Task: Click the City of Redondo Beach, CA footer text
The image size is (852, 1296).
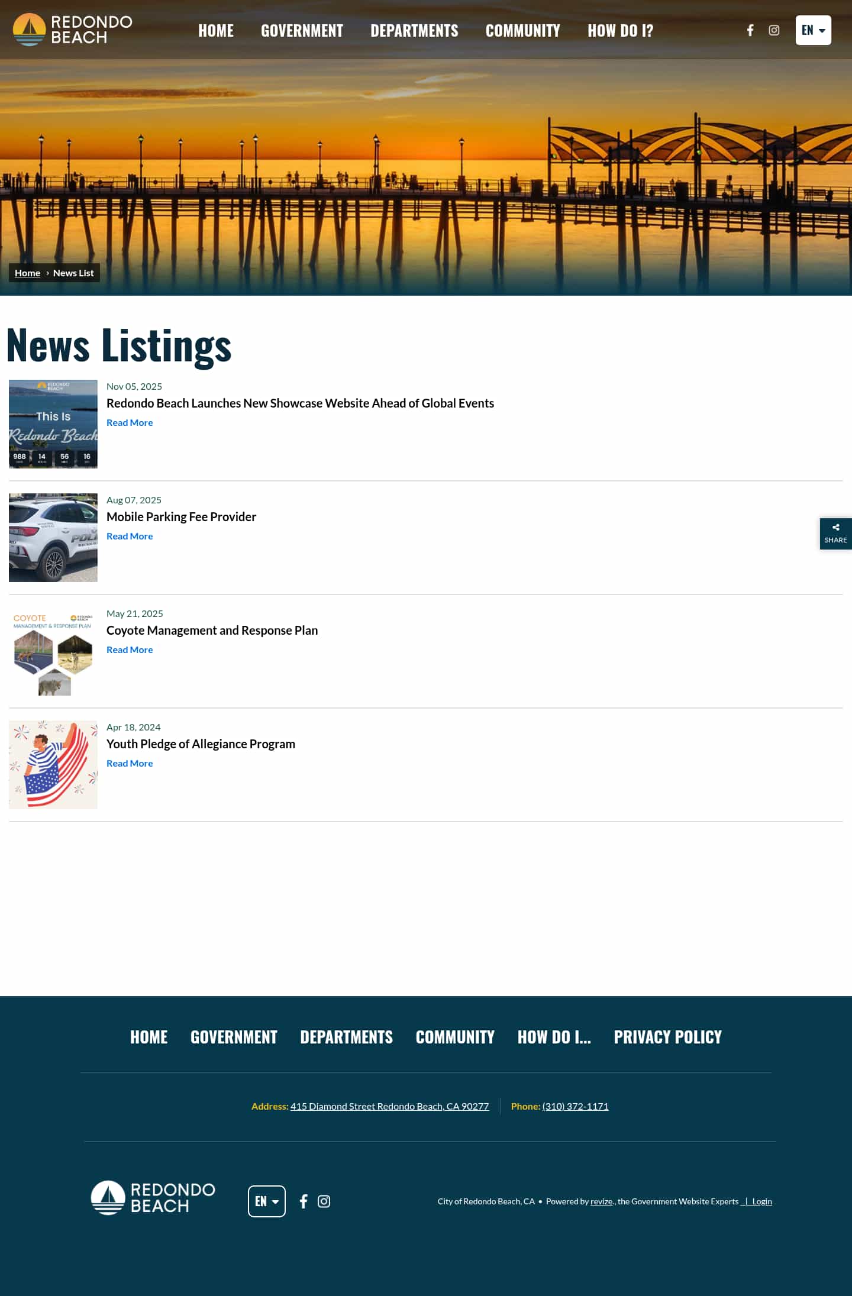Action: tap(486, 1201)
